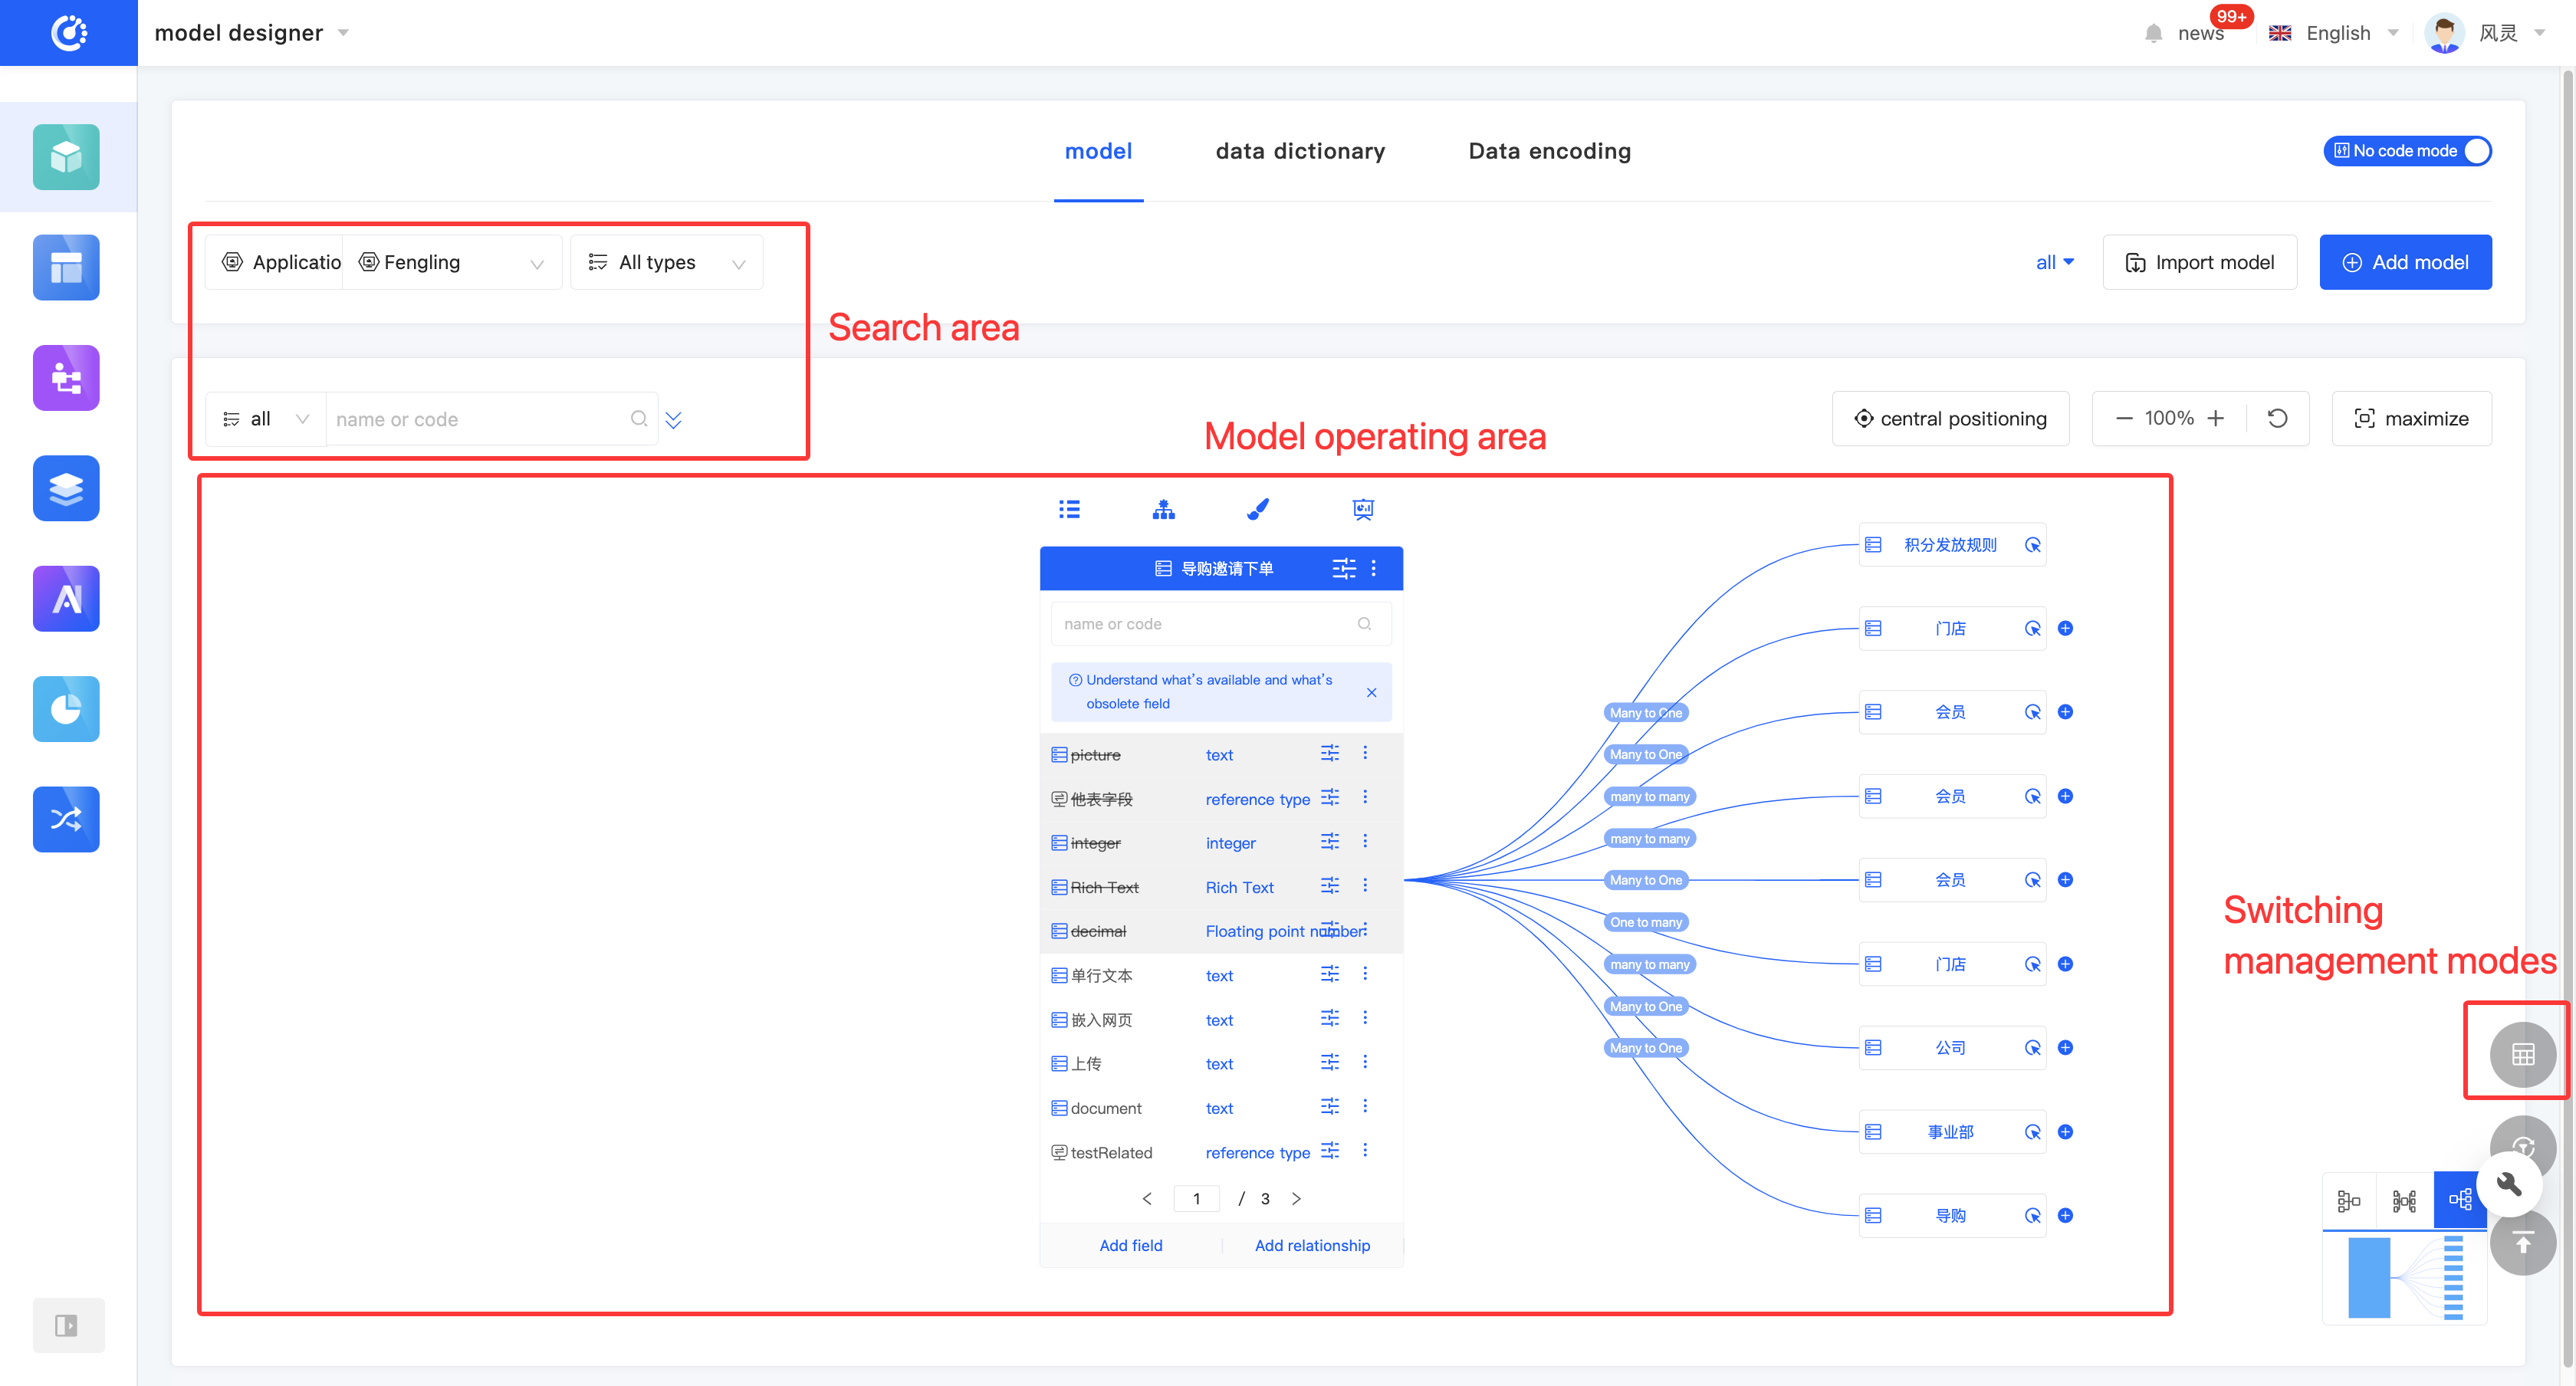This screenshot has height=1386, width=2576.
Task: Select the tree layout toggle in the minimap
Action: click(x=2459, y=1199)
